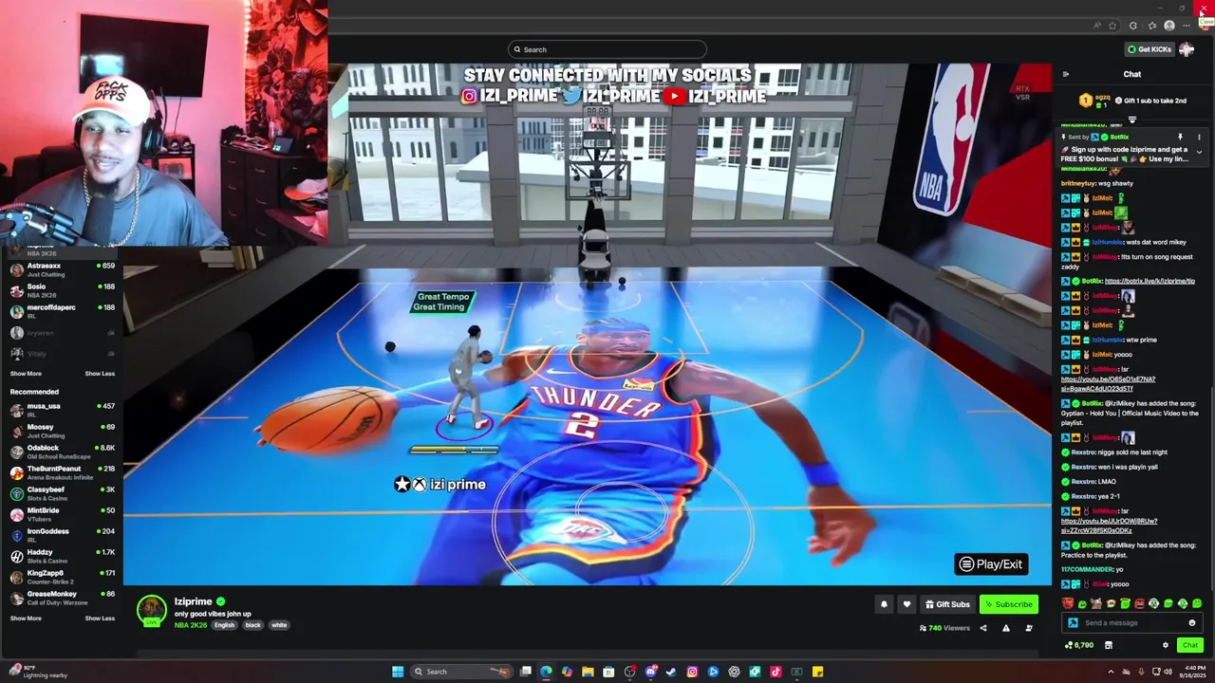Open Task View on the taskbar
The width and height of the screenshot is (1215, 683).
pos(525,672)
